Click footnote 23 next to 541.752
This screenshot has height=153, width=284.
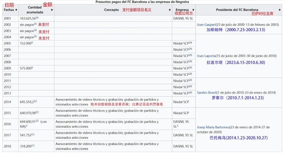click(x=33, y=134)
